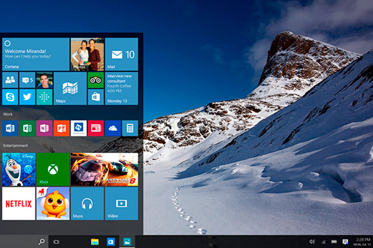
Task: Launch Twitter from its tile
Action: pyautogui.click(x=27, y=97)
